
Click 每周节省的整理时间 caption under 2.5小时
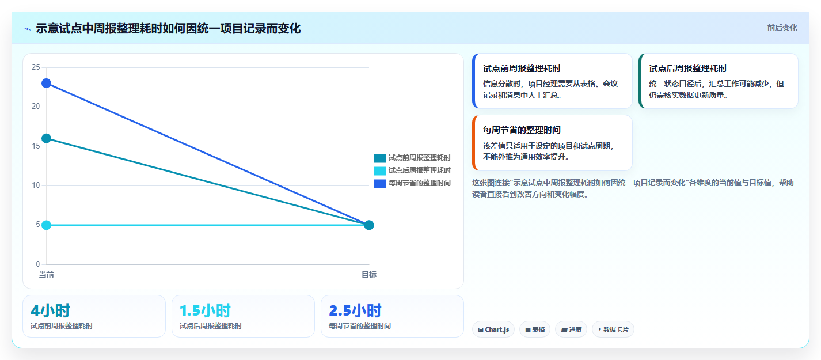click(360, 326)
